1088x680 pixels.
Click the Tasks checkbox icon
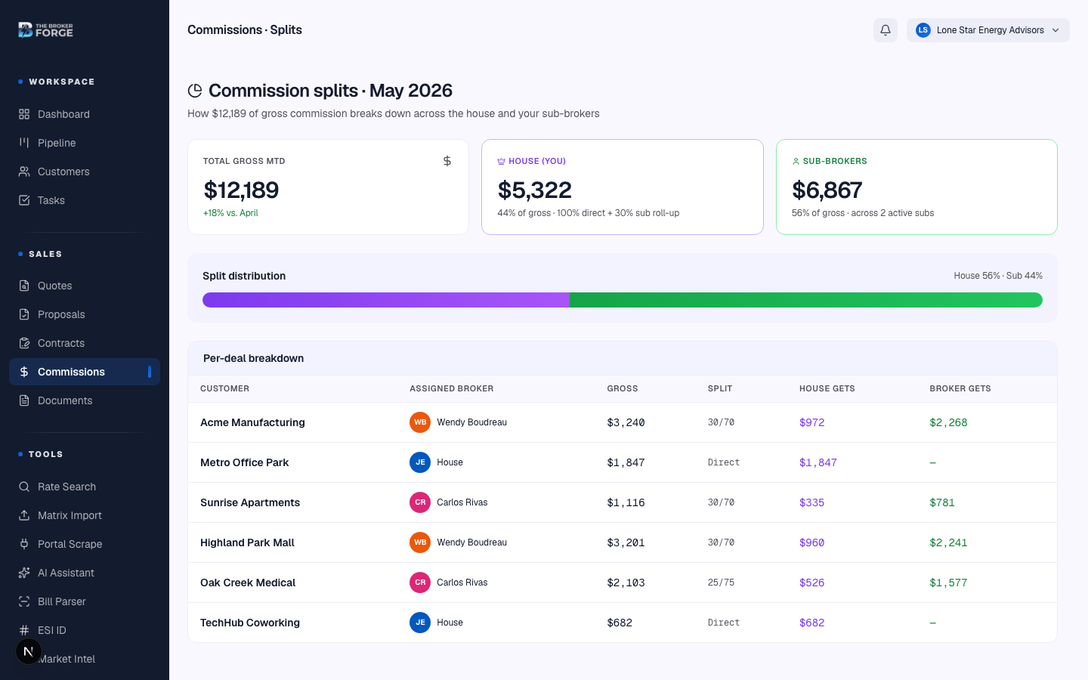pos(24,200)
